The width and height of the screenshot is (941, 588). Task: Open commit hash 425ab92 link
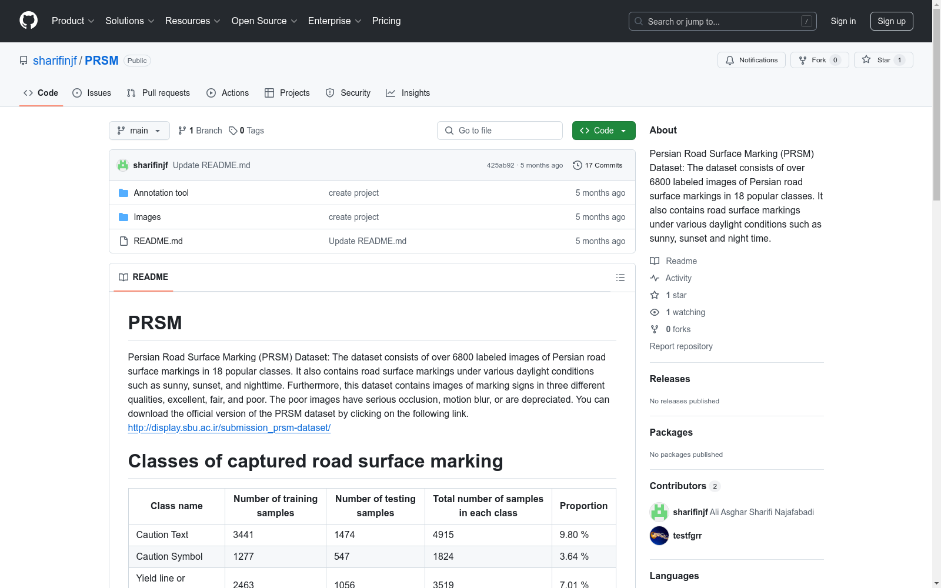[x=500, y=165]
